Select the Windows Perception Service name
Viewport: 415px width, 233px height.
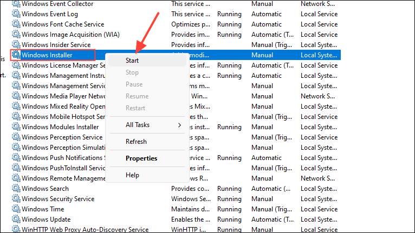pos(62,137)
